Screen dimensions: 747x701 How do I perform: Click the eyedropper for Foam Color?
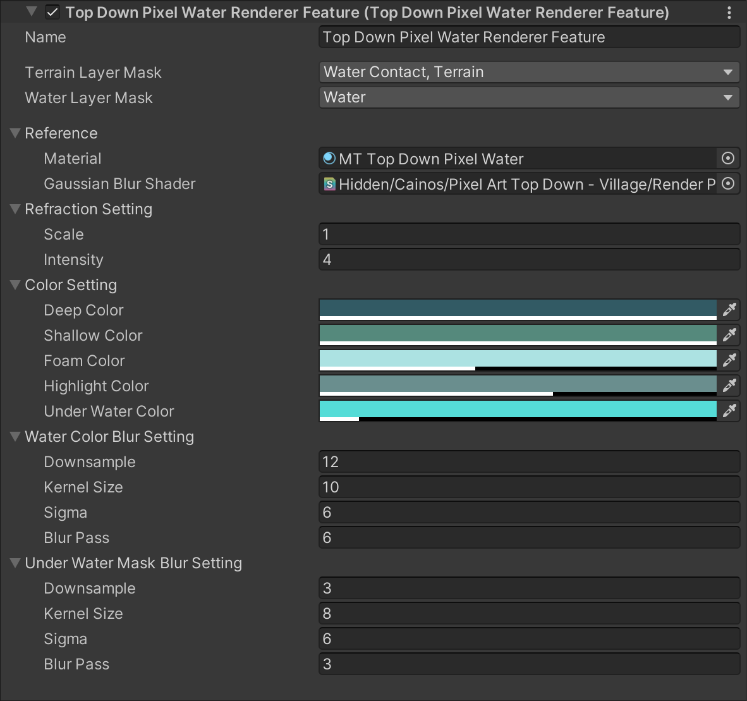pyautogui.click(x=729, y=360)
